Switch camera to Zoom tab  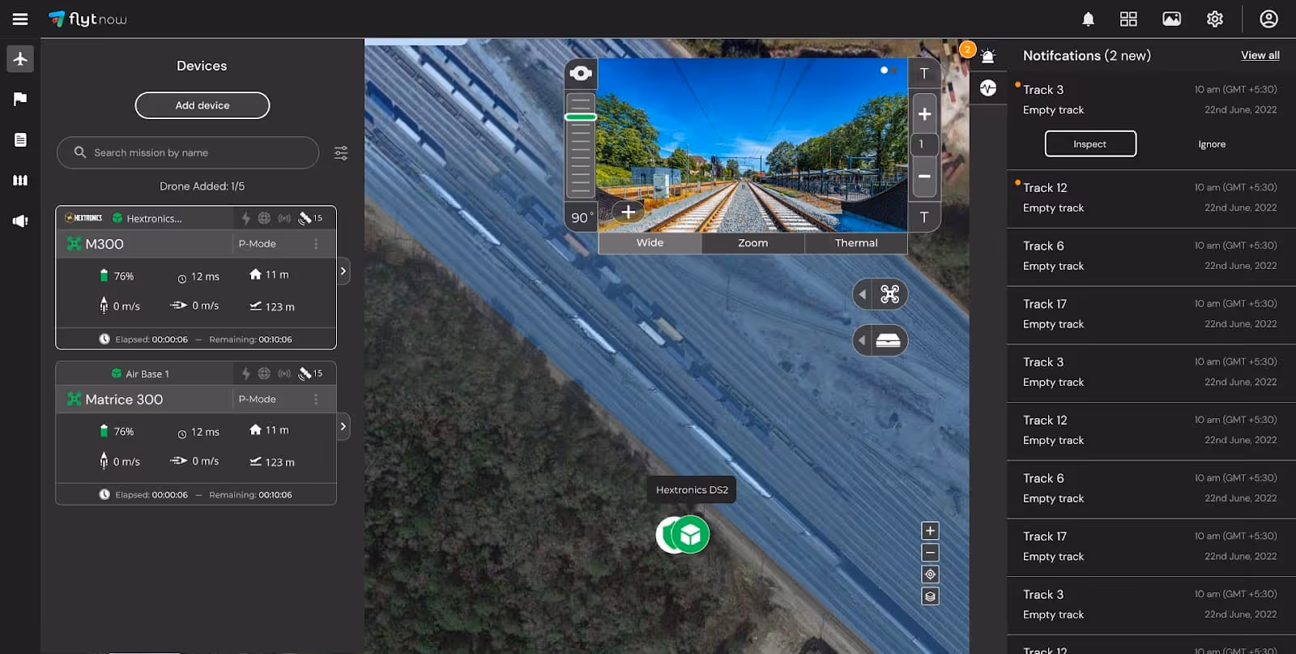point(752,243)
